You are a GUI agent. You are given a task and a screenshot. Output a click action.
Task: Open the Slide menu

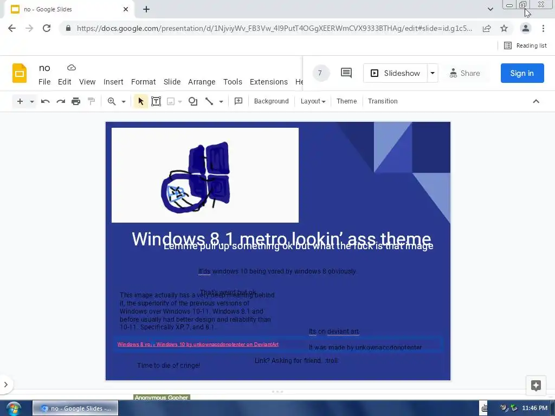[x=172, y=82]
